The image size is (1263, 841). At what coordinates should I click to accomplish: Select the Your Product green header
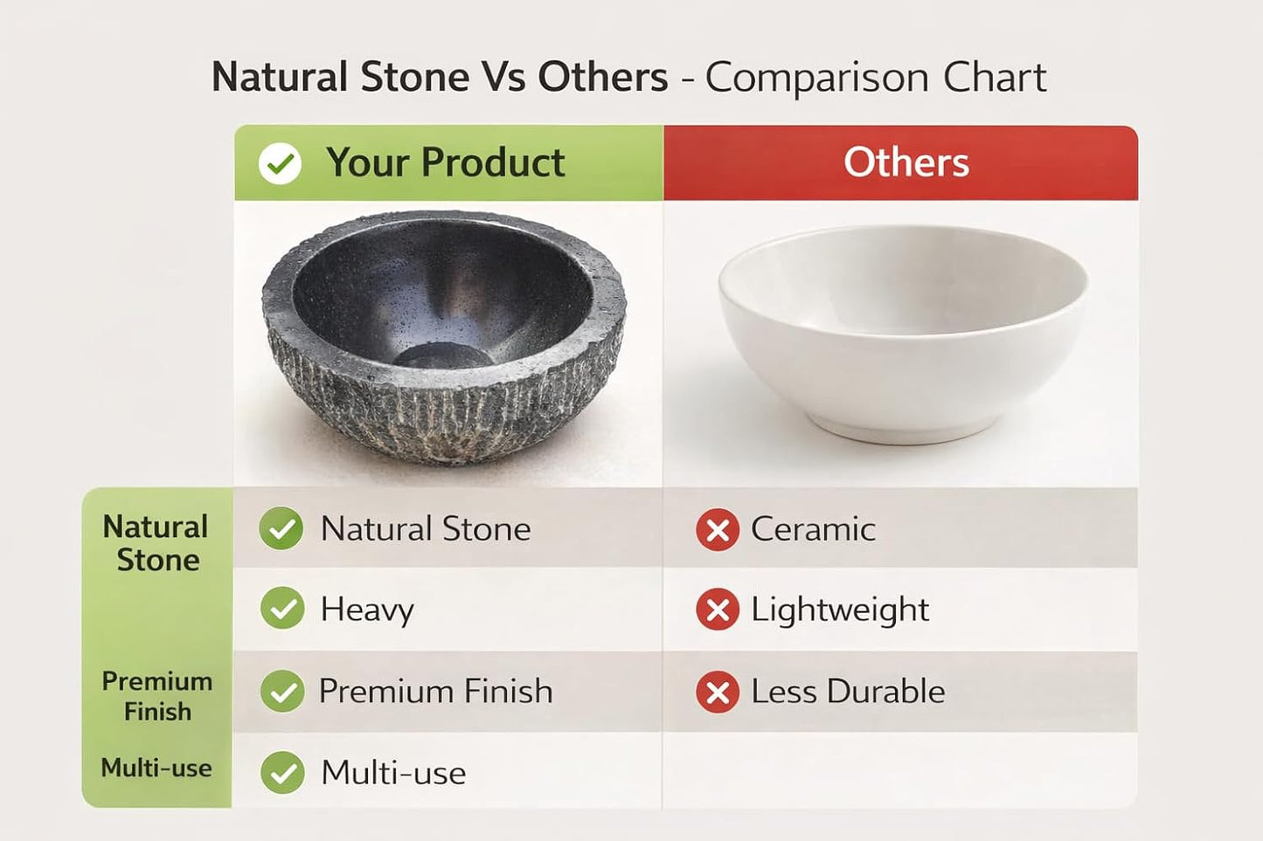point(448,162)
